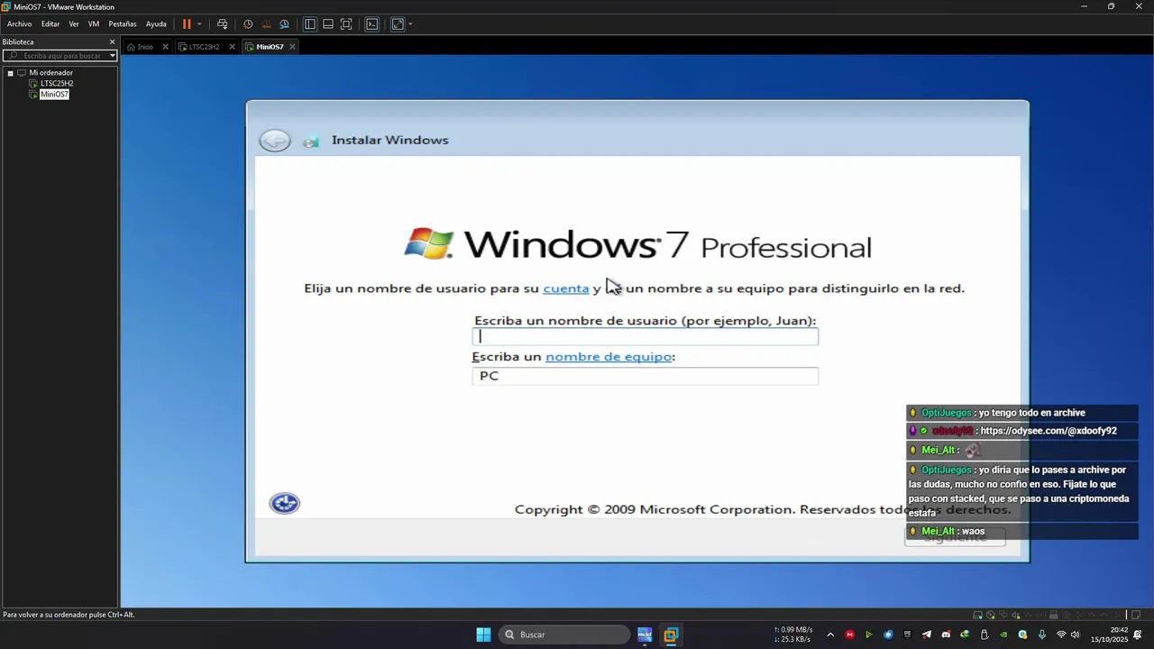Open the VMware Workstation taskbar icon
The height and width of the screenshot is (649, 1154).
671,635
